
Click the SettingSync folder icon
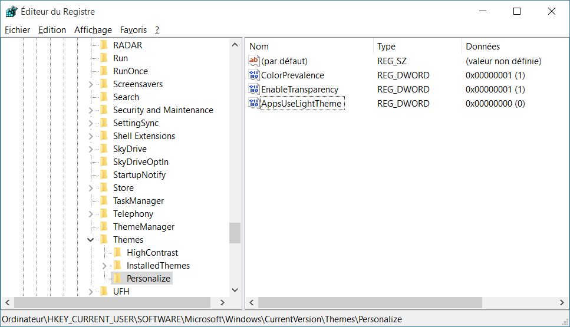click(x=104, y=123)
